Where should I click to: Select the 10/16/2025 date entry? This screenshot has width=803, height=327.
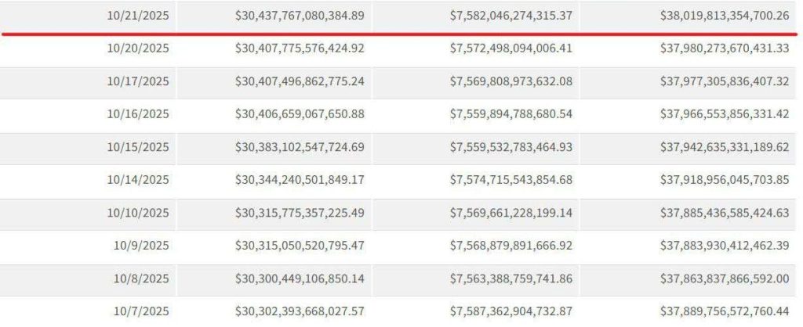(x=138, y=113)
